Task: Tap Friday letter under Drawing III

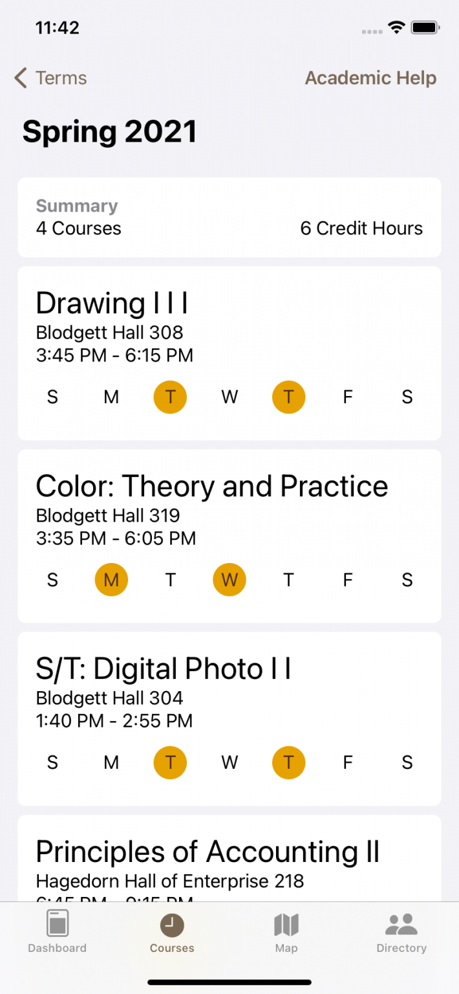Action: [x=348, y=397]
